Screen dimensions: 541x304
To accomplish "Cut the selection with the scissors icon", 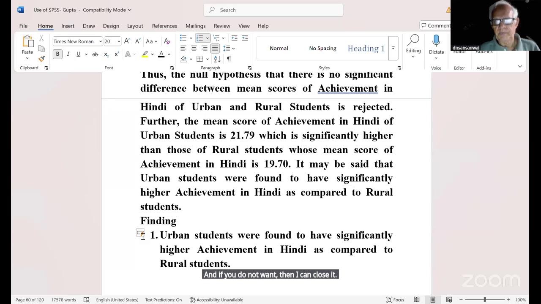I will click(x=41, y=38).
